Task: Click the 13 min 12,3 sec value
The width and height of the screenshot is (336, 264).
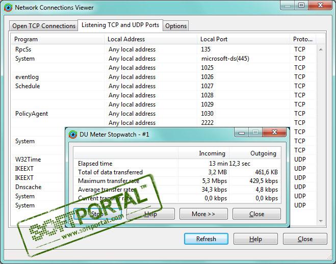Action: [x=229, y=164]
